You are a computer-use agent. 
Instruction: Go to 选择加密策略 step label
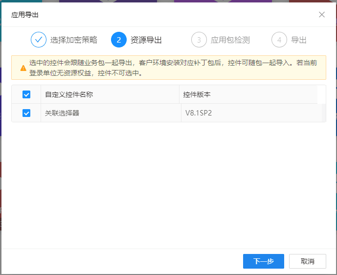pos(74,40)
